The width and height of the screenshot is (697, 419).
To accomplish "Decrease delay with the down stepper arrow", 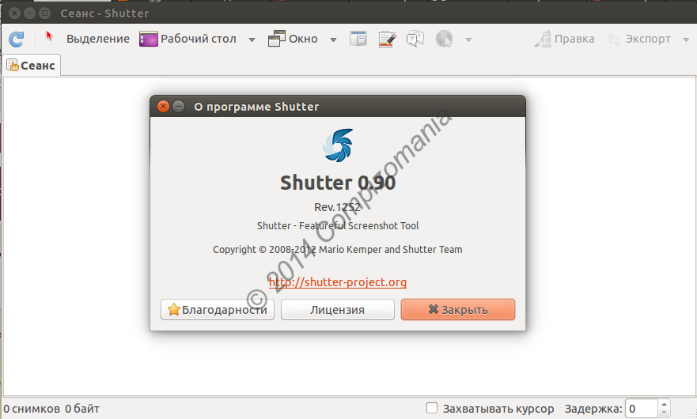I will 664,413.
